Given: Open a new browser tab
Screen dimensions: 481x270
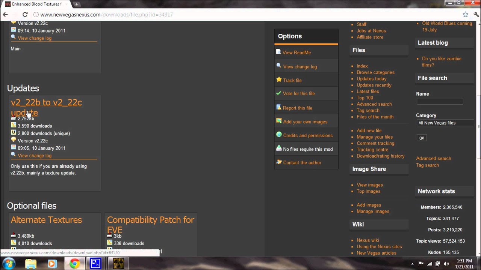Looking at the screenshot, I should [x=77, y=4].
